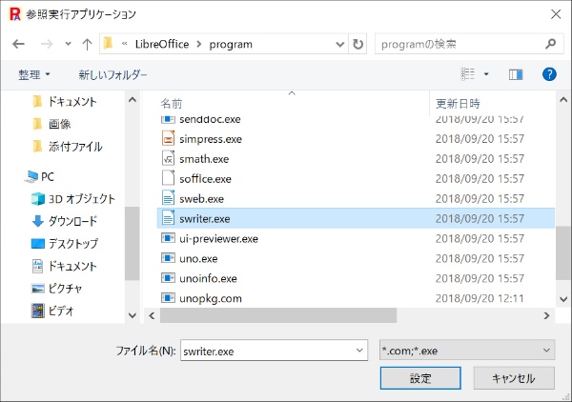Confirm with the 設定 button

(x=420, y=378)
